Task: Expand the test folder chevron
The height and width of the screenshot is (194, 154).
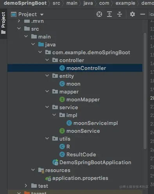Action: point(26,186)
